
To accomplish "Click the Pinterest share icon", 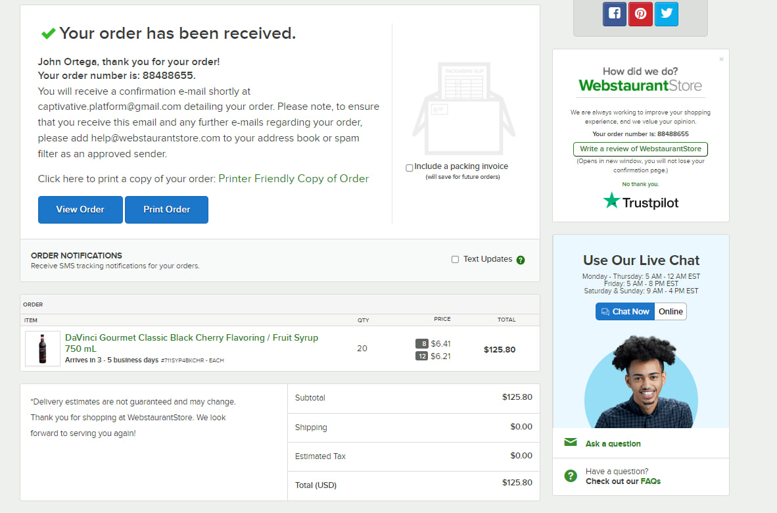I will click(x=640, y=14).
